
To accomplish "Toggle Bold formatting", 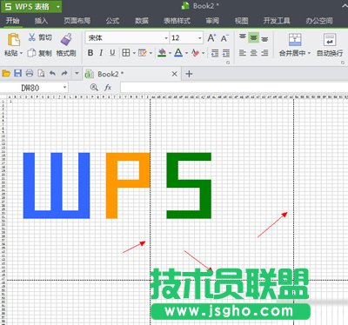I will (x=90, y=53).
